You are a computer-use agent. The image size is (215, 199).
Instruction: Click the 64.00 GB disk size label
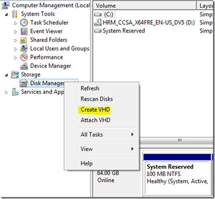point(108,173)
